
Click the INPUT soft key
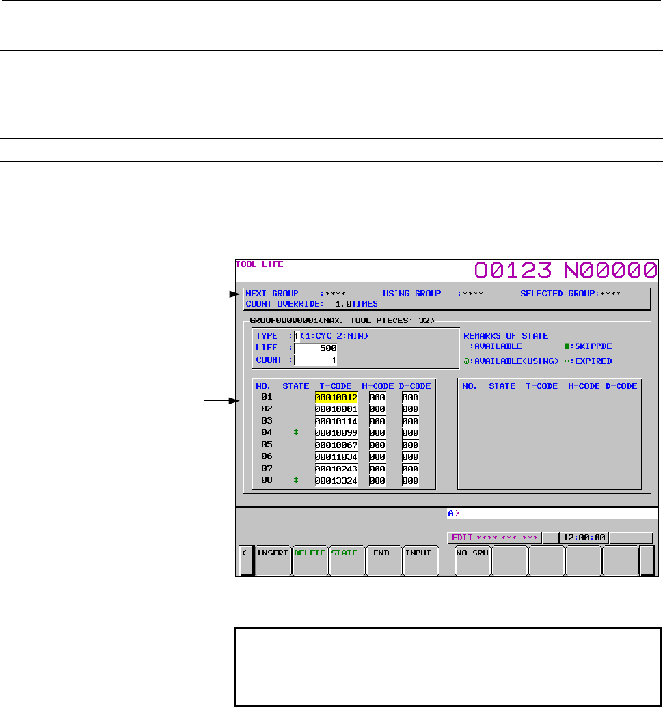tap(421, 560)
